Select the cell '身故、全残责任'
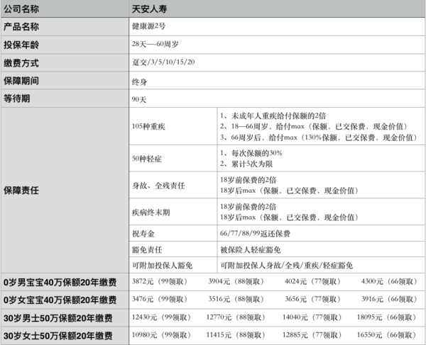 click(158, 186)
